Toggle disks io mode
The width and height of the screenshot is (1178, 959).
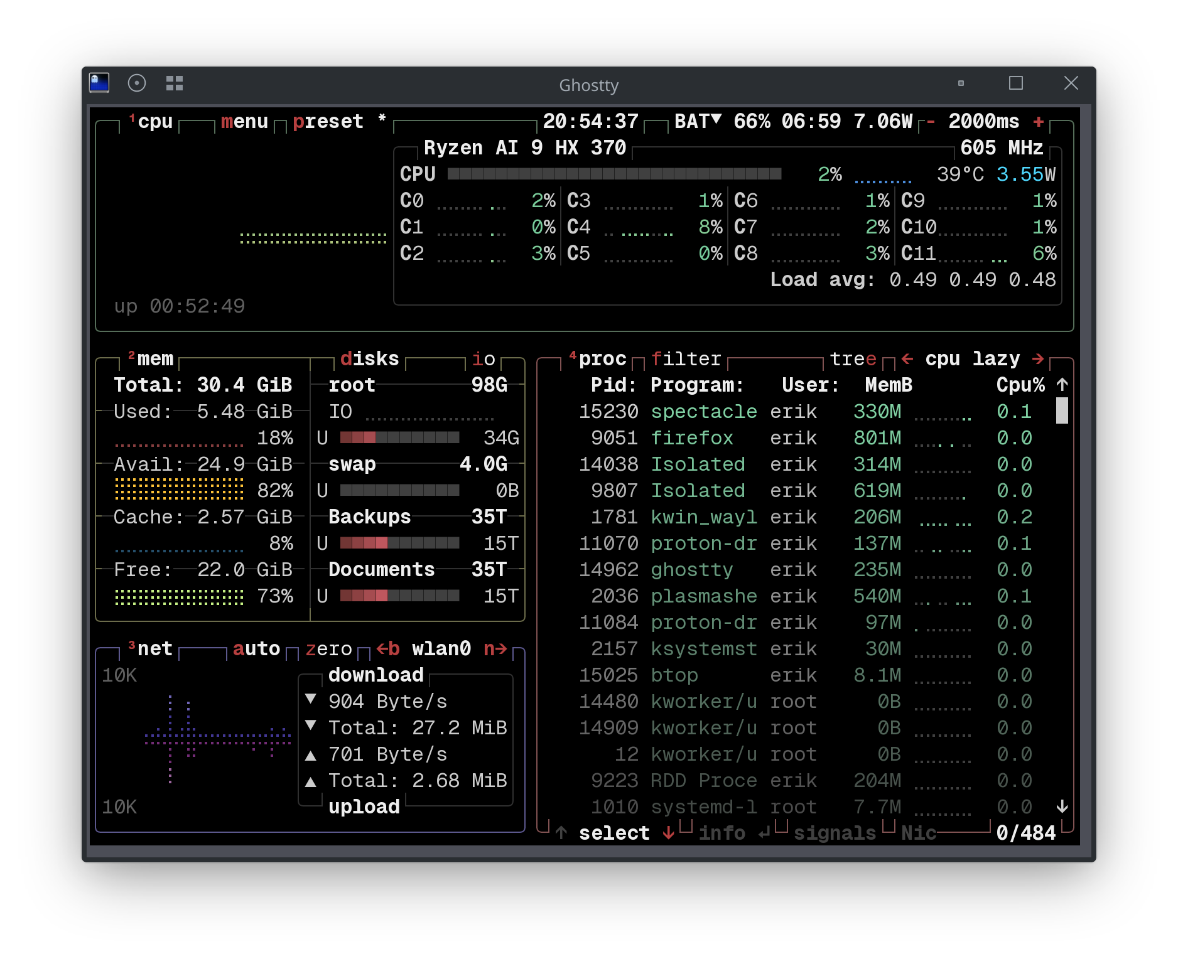(484, 358)
